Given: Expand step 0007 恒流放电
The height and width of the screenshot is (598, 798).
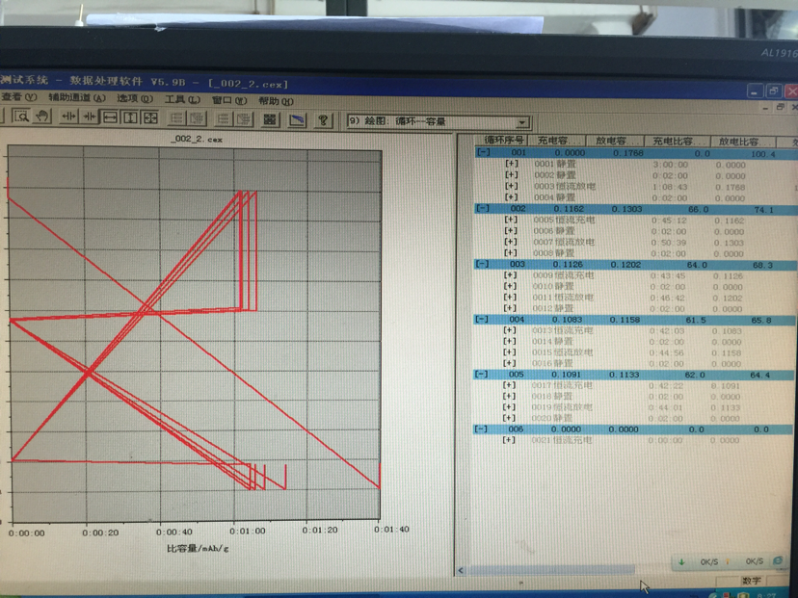Looking at the screenshot, I should [511, 242].
